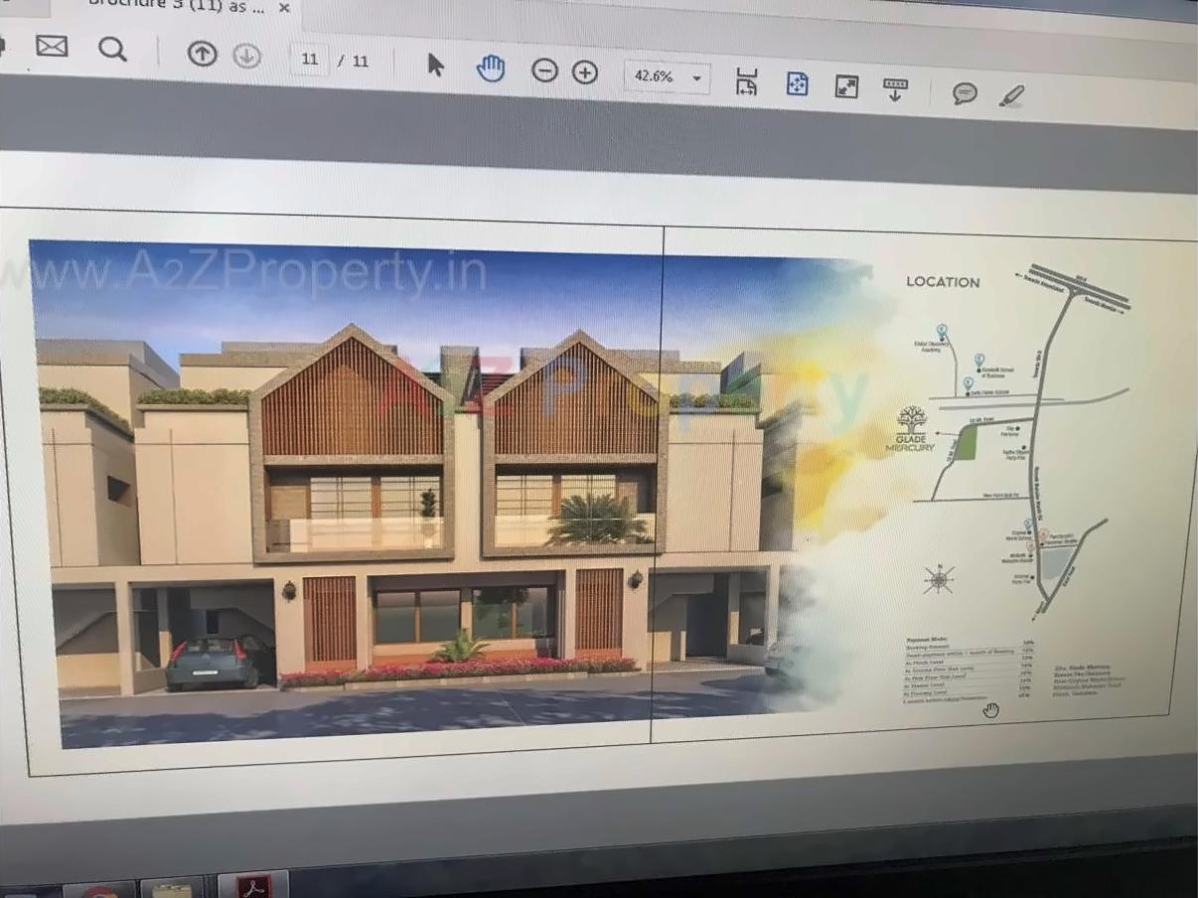Toggle the actual size view icon
Screen dimensions: 1198x898
(846, 86)
